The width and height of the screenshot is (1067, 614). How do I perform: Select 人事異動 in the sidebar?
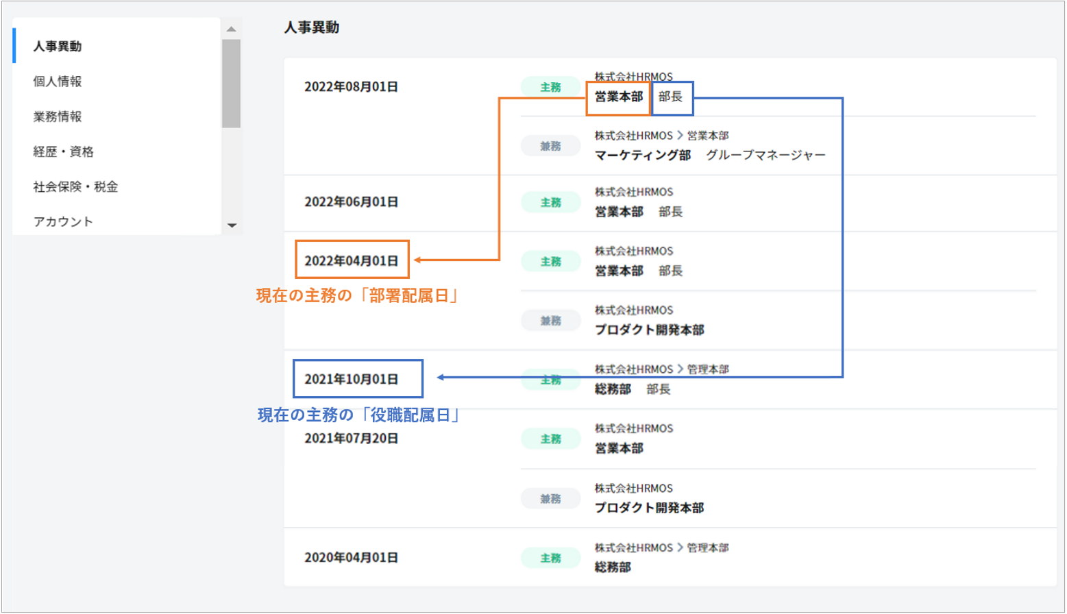point(58,47)
